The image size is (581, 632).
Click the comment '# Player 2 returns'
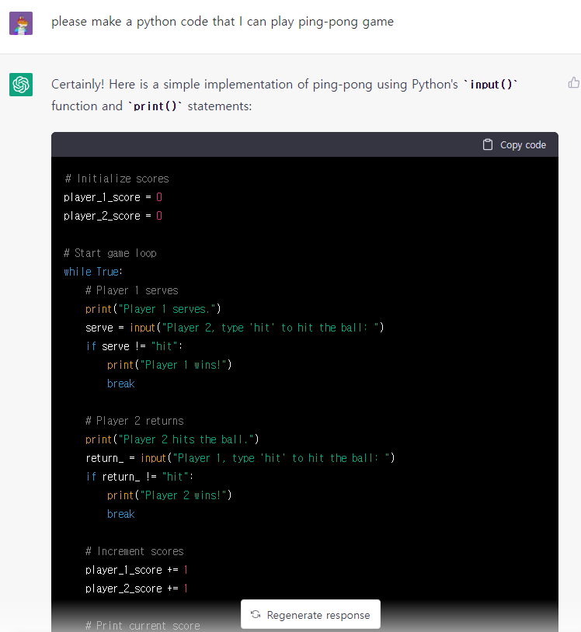click(x=134, y=421)
